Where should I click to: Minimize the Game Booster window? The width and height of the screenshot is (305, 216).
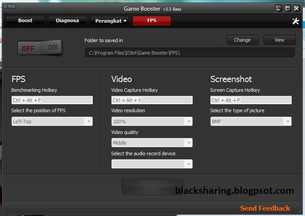[x=278, y=8]
